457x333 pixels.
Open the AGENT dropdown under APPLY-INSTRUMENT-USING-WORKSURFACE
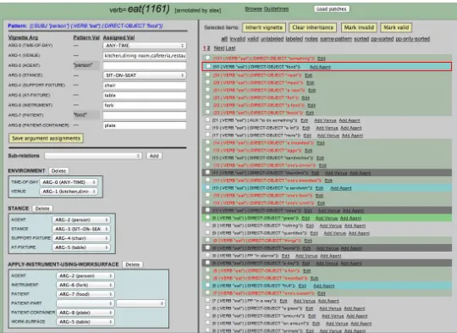(x=85, y=275)
